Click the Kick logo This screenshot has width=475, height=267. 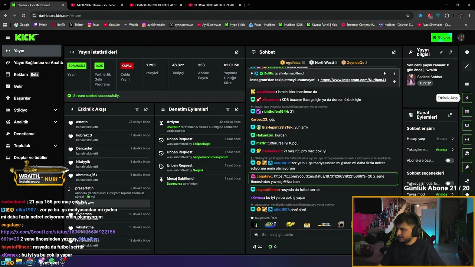coord(27,37)
